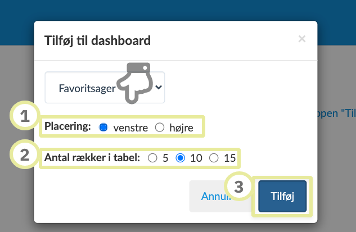Screen dimensions: 356x232
Task: Click the Antal rækker i tabel label
Action: 93,158
